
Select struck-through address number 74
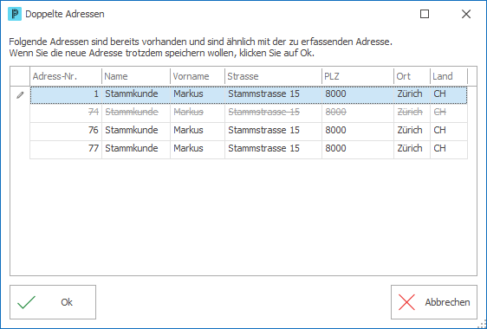tap(66, 113)
